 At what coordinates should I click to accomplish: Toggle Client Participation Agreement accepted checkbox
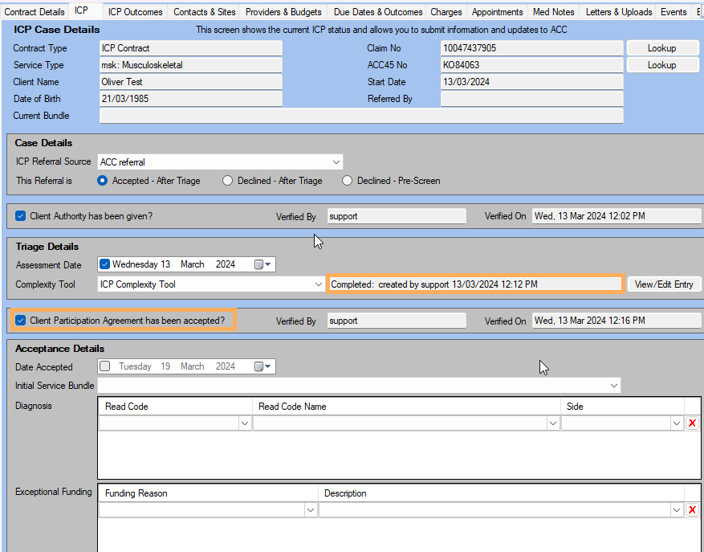(21, 321)
